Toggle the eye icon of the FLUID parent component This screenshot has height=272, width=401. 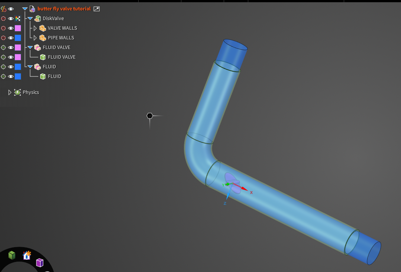[11, 67]
